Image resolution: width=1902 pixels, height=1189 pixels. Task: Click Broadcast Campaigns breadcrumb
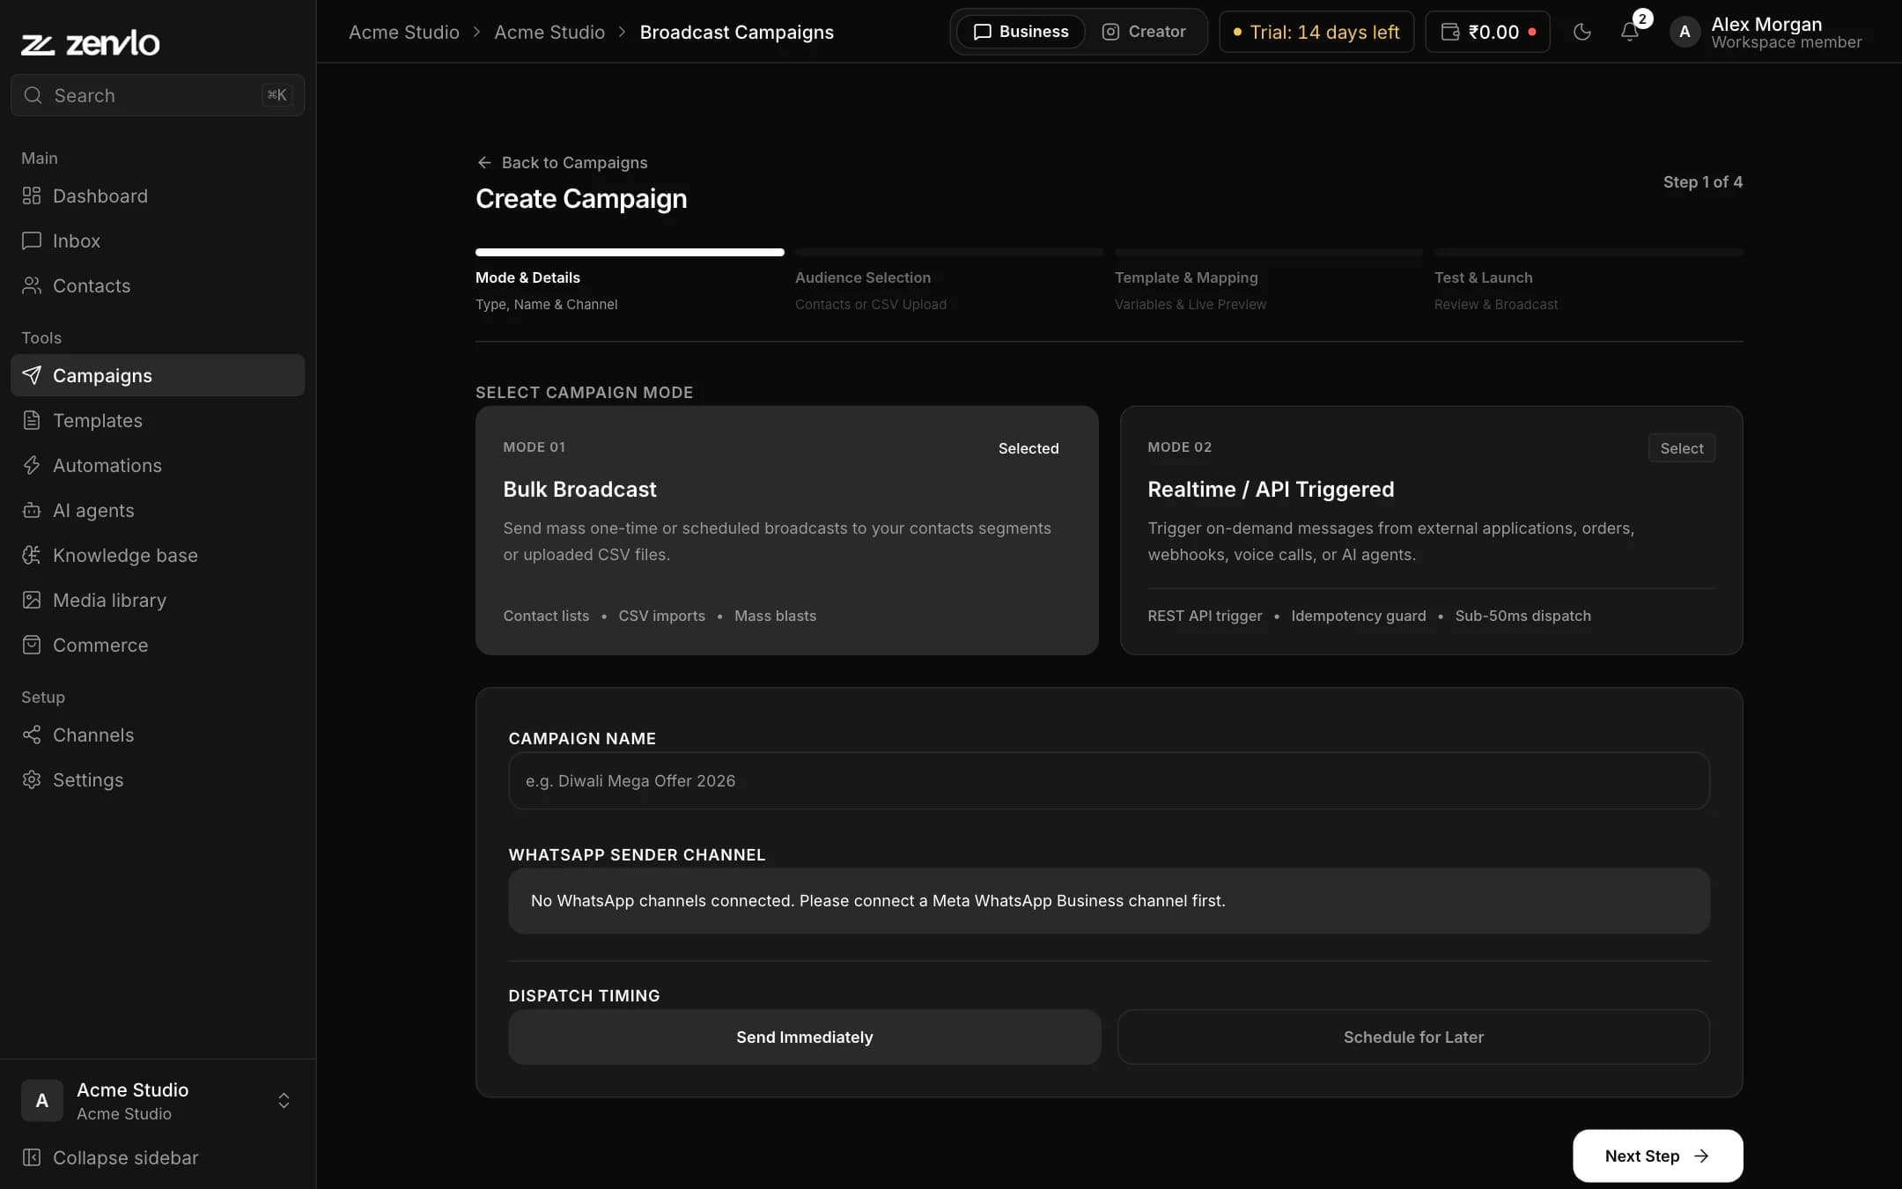(x=736, y=32)
